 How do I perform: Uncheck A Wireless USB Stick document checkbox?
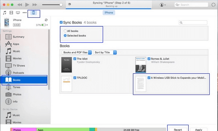tap(149, 78)
